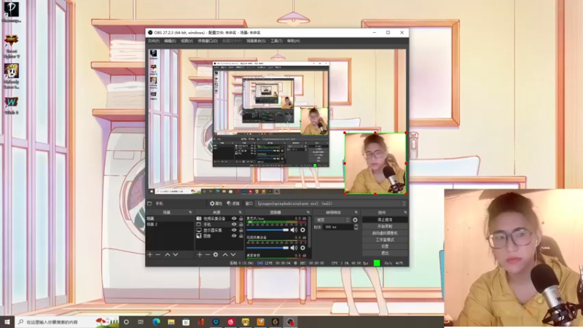Move the selected scene down
This screenshot has width=583, height=328.
click(176, 254)
